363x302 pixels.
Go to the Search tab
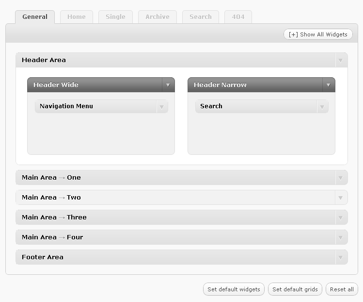coord(201,17)
